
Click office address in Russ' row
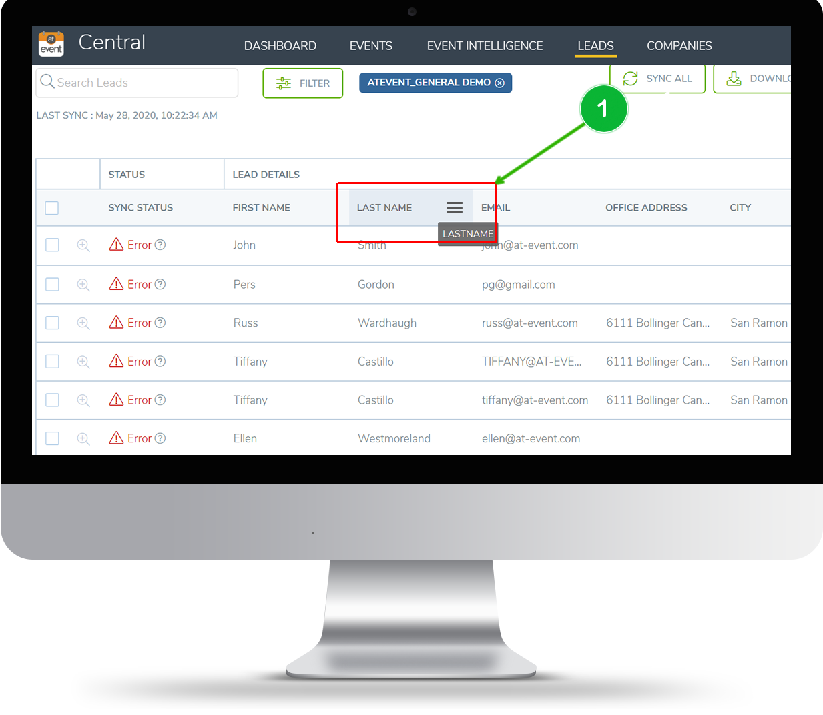pyautogui.click(x=657, y=323)
